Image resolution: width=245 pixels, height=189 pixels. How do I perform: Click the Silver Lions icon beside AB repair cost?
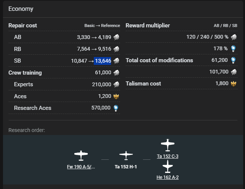point(116,37)
